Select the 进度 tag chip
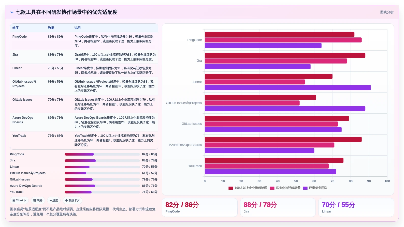 54,201
